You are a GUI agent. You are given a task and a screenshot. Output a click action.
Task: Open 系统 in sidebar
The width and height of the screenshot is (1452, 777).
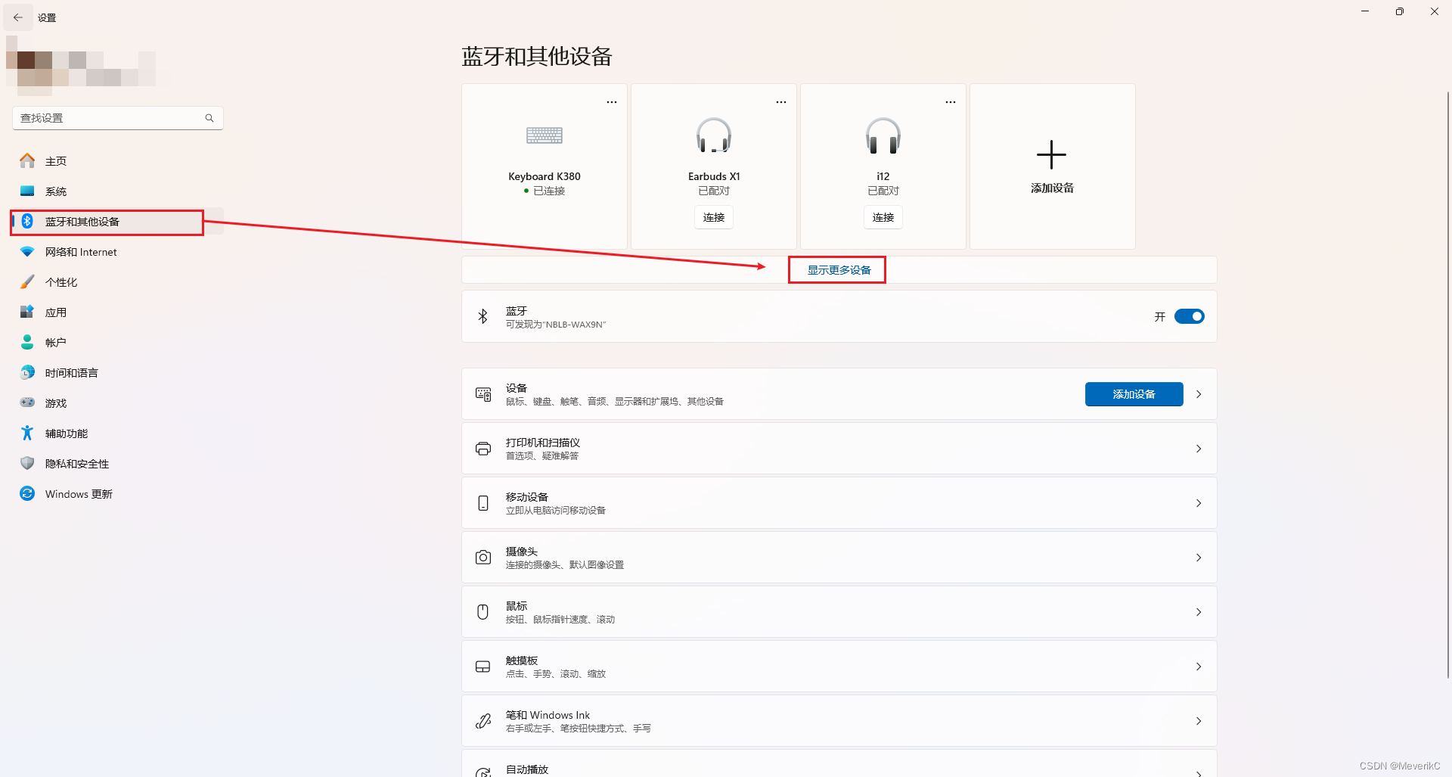pyautogui.click(x=117, y=191)
